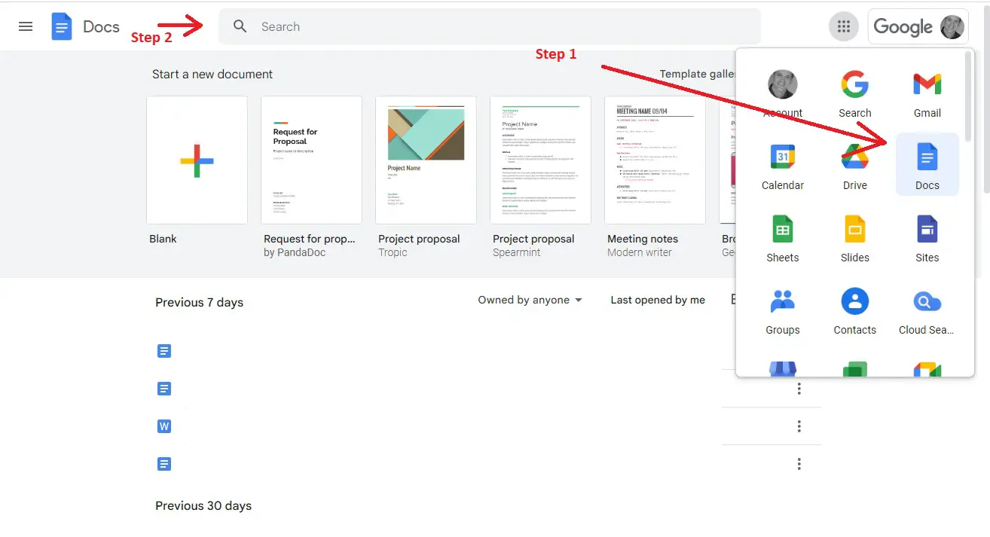Open the Google account profile avatar in header
Screen dimensions: 990x537
coord(952,27)
